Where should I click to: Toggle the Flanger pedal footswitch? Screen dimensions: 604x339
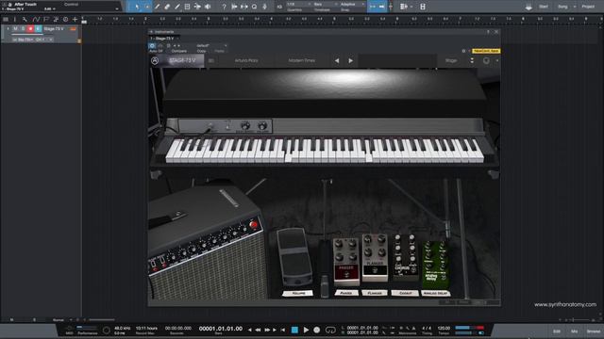click(x=375, y=270)
